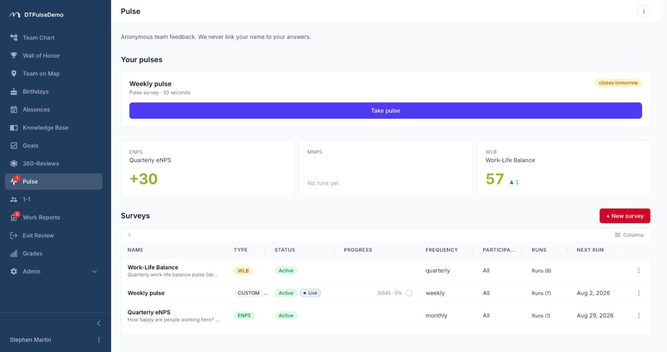Create a survey with + New survey
Viewport: 667px width, 352px height.
tap(625, 216)
